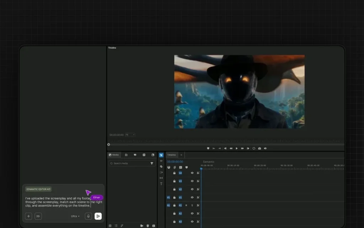Add marker in preview transport bar

point(208,149)
